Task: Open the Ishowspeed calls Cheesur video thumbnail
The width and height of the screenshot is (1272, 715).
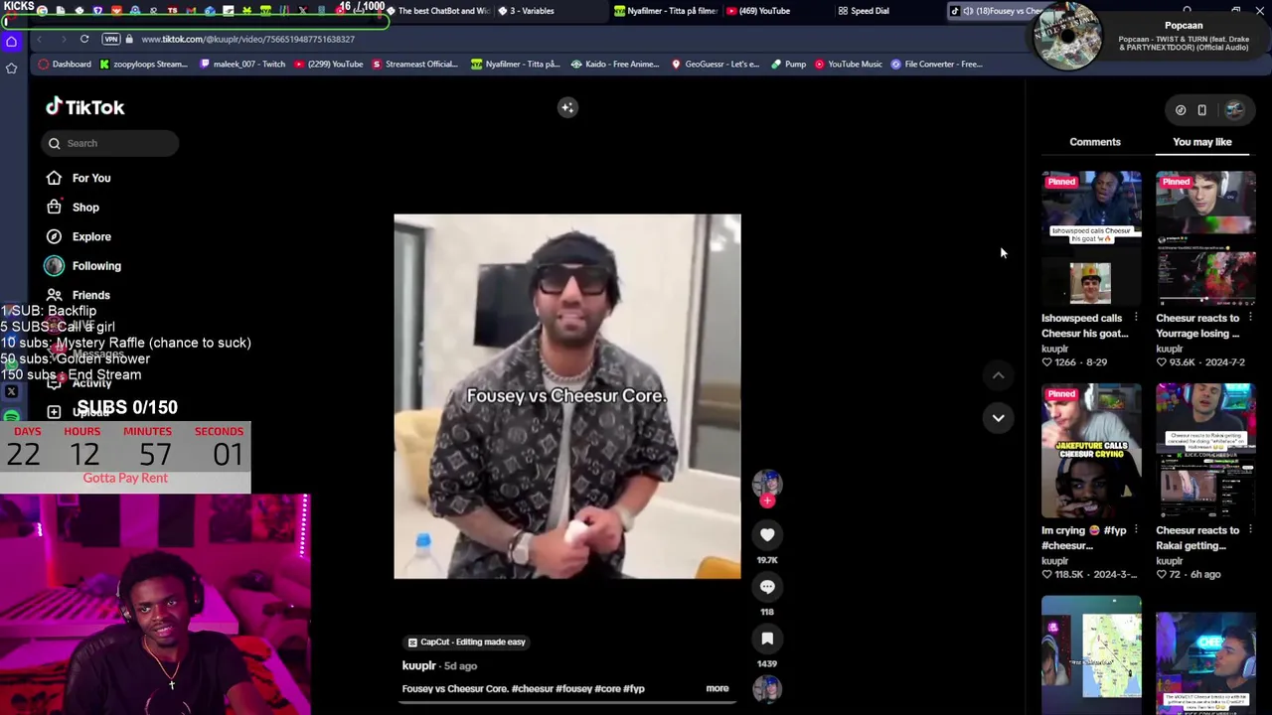Action: pos(1091,238)
